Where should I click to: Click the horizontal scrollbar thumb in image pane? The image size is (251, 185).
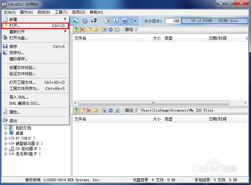[153, 103]
